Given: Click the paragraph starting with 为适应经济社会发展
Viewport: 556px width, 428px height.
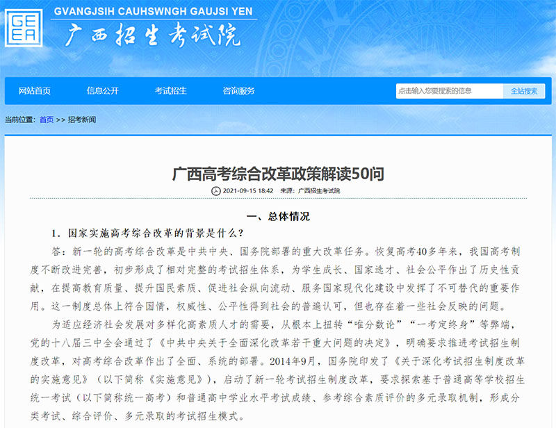Looking at the screenshot, I should [x=278, y=370].
